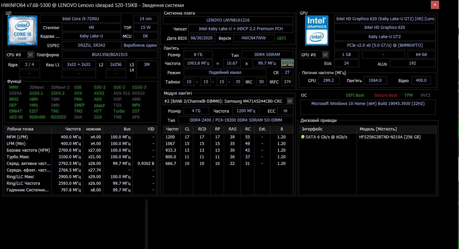Select the HFS256G3BTND-N210A drive entry
Screen dimensions: 459x249
point(390,137)
